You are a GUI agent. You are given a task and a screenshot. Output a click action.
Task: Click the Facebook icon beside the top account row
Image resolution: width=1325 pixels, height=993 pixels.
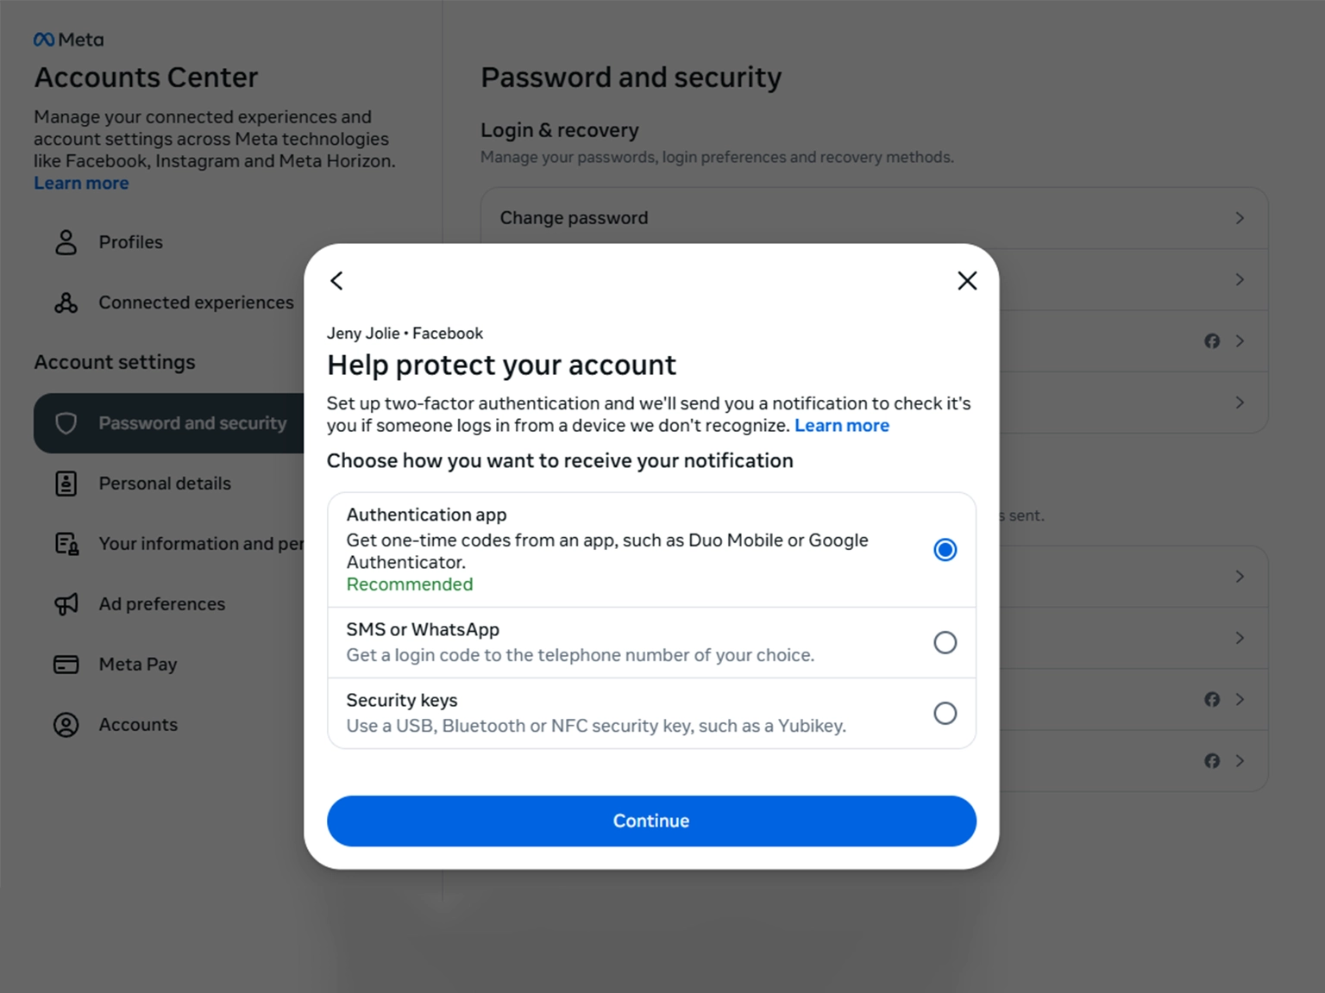tap(1212, 340)
